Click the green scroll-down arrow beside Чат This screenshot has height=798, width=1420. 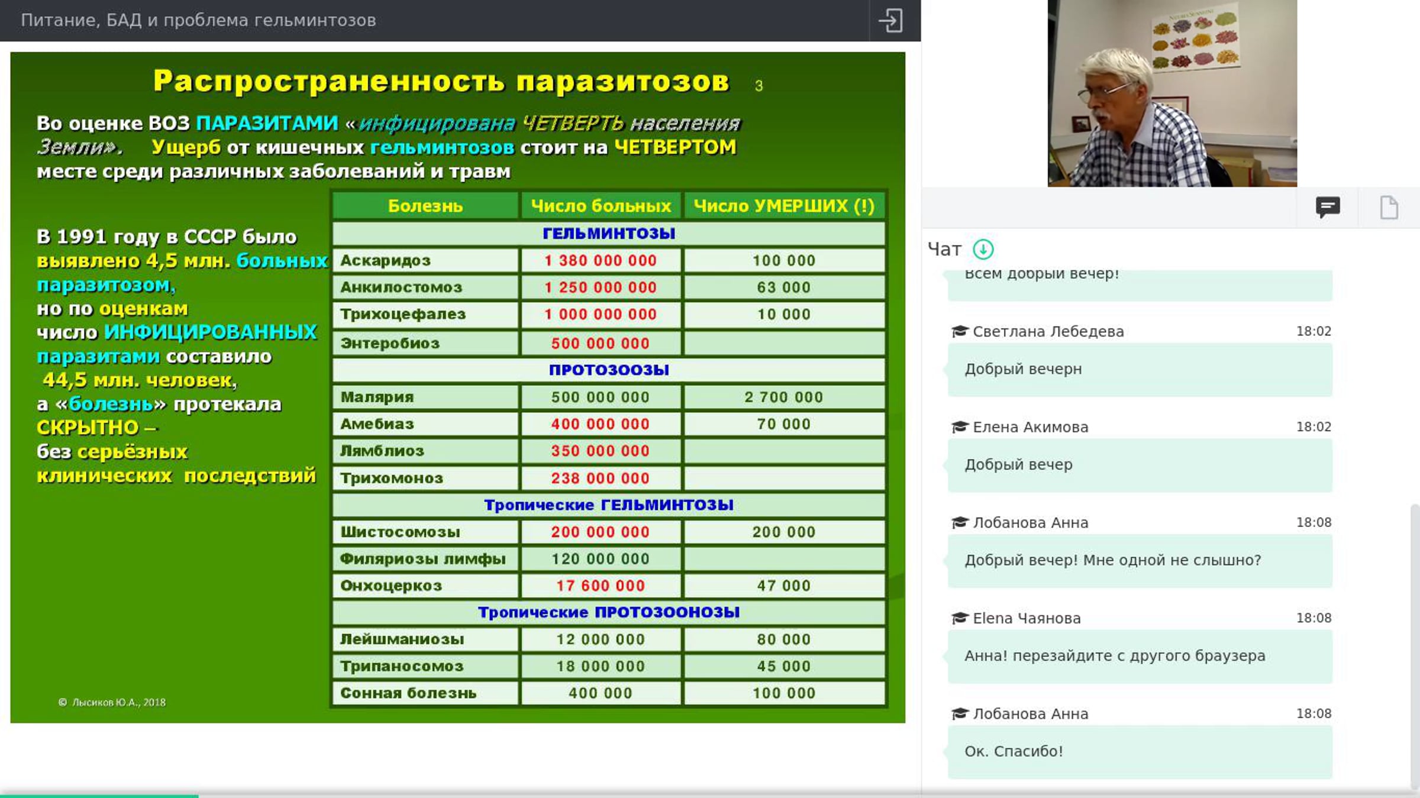tap(983, 249)
